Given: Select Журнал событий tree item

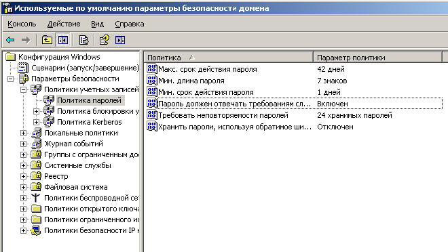Looking at the screenshot, I should click(73, 144).
